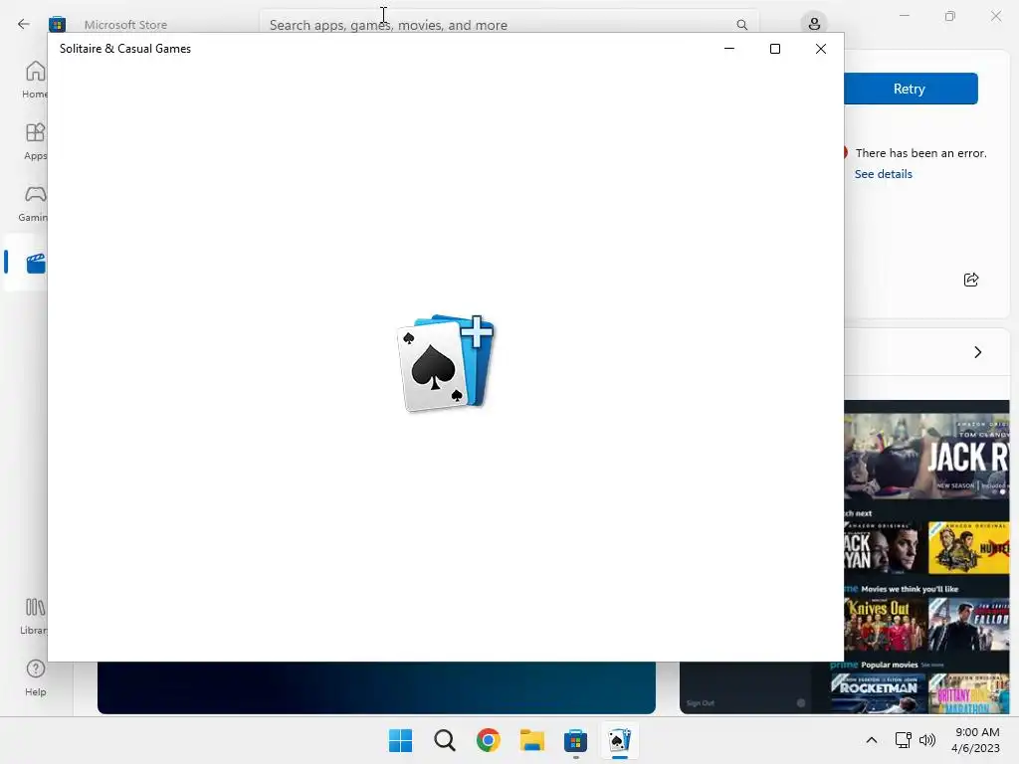Click the Retry button
Image resolution: width=1019 pixels, height=764 pixels.
[x=910, y=89]
